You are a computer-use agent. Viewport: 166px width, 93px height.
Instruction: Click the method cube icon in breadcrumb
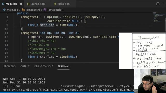45,10
